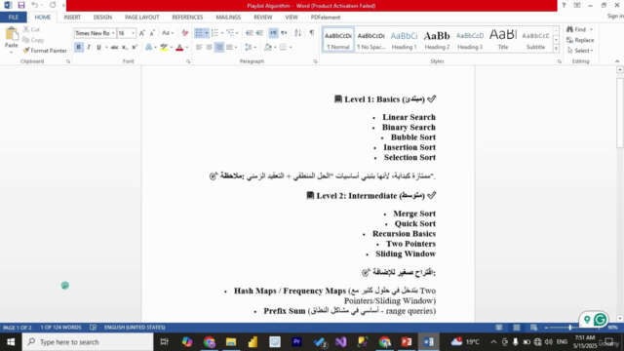Click the Grammarly icon in document corner
The width and height of the screenshot is (624, 351).
pyautogui.click(x=601, y=319)
